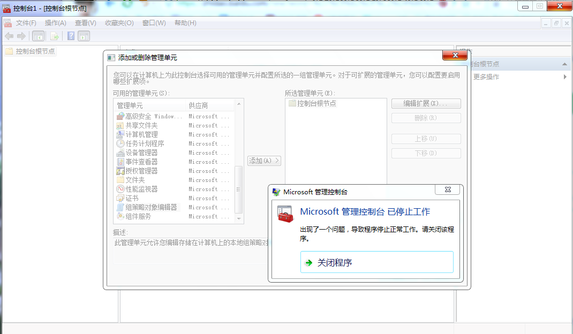Click 编辑扩展(X)... button
This screenshot has width=573, height=334.
[426, 103]
